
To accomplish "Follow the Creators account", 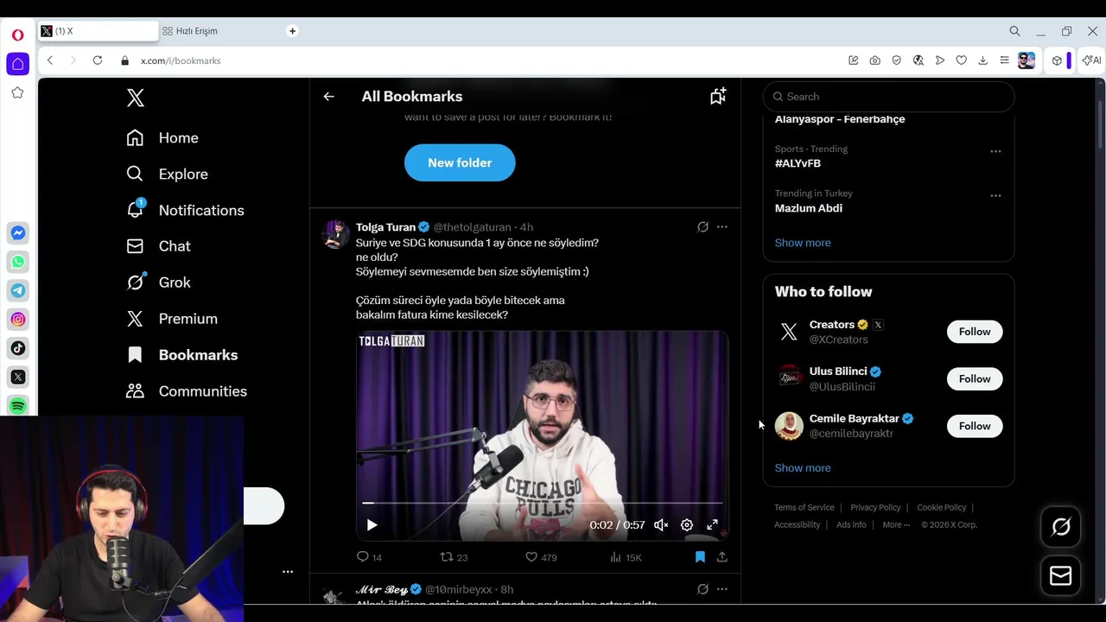I will pos(975,332).
